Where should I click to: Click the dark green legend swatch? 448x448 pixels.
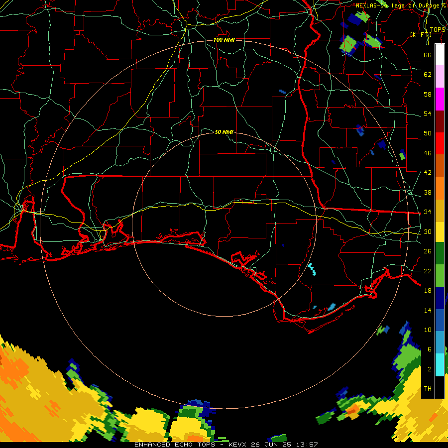[x=440, y=253]
